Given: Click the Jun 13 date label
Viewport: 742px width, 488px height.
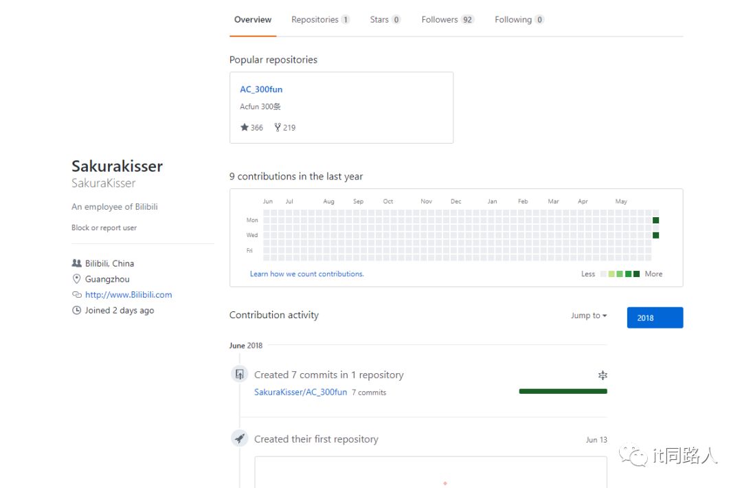Looking at the screenshot, I should point(596,440).
